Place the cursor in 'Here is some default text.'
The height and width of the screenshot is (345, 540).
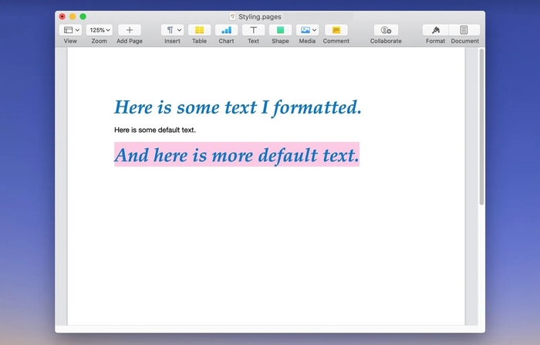[154, 130]
